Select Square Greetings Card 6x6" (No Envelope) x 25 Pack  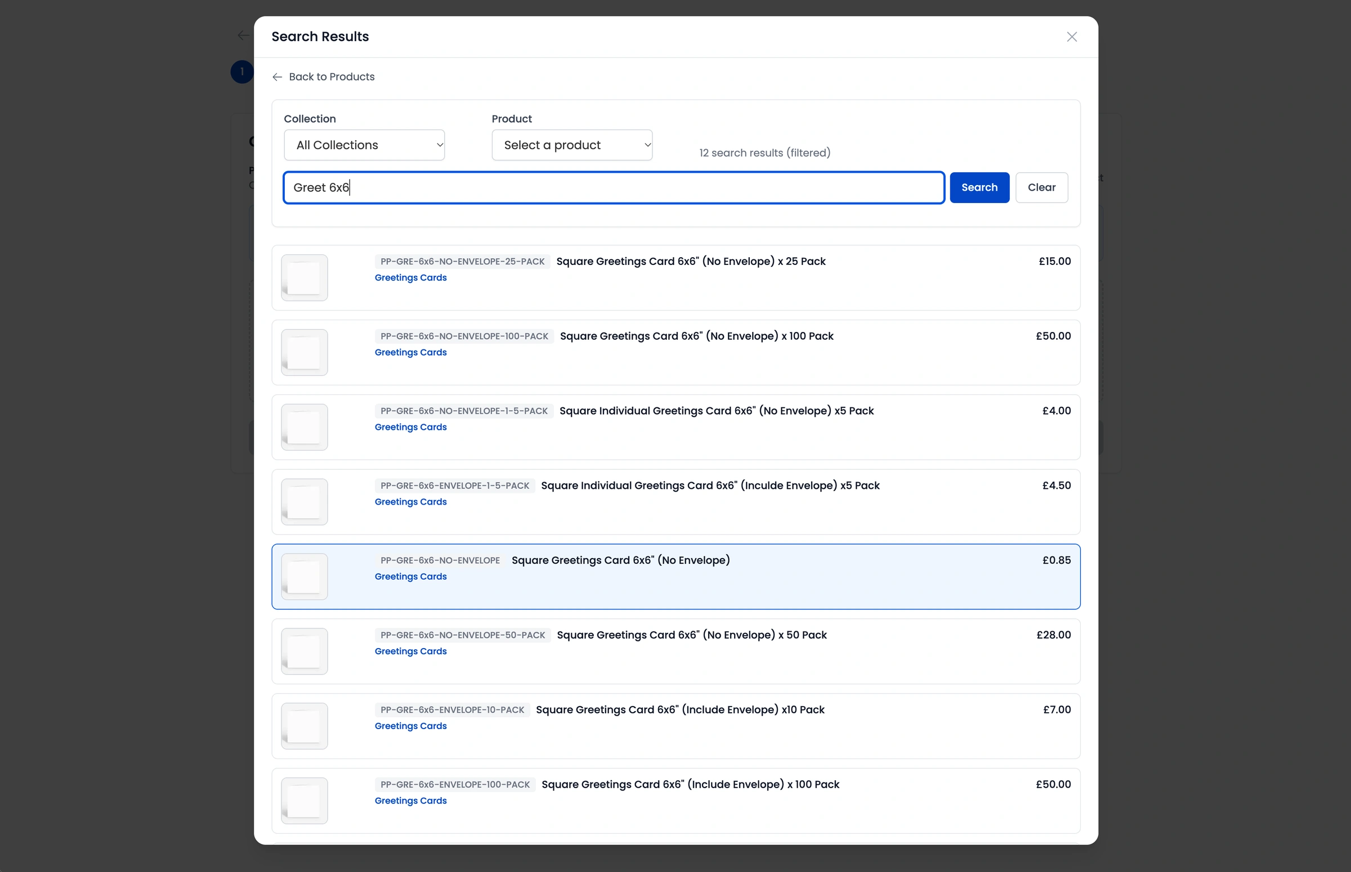[691, 261]
